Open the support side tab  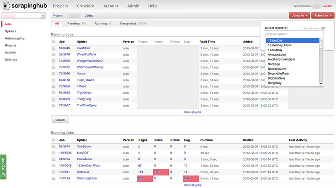click(x=3, y=167)
